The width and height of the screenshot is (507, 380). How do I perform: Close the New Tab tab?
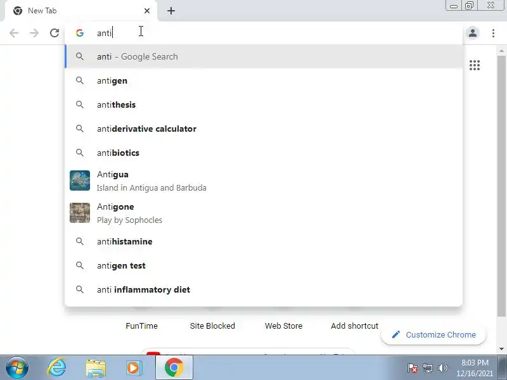click(147, 11)
